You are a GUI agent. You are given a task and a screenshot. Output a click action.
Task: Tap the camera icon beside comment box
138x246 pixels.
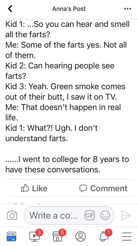tap(12, 215)
